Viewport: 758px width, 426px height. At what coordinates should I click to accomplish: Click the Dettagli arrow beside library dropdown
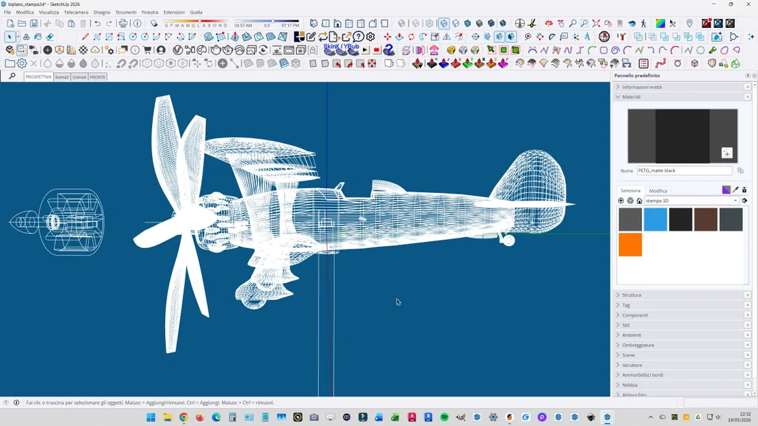coord(744,200)
